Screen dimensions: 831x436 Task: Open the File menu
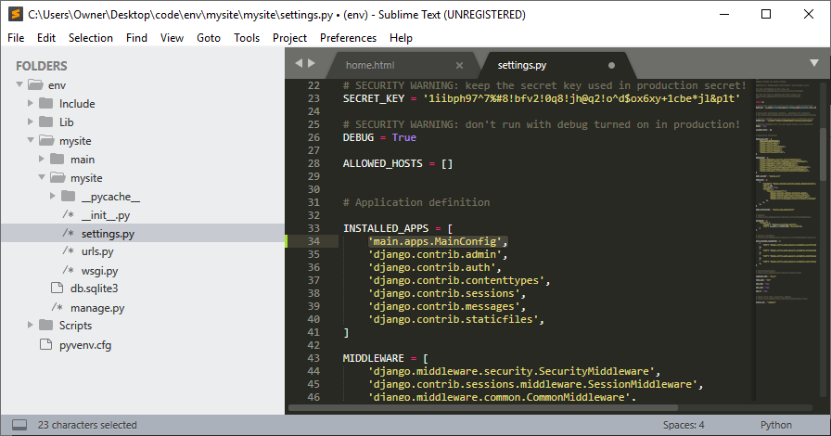point(16,38)
